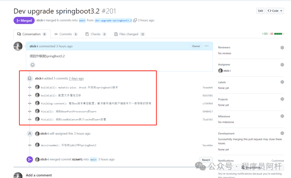Open Projects settings via its gear icon
291x178 pixels.
coord(282,99)
